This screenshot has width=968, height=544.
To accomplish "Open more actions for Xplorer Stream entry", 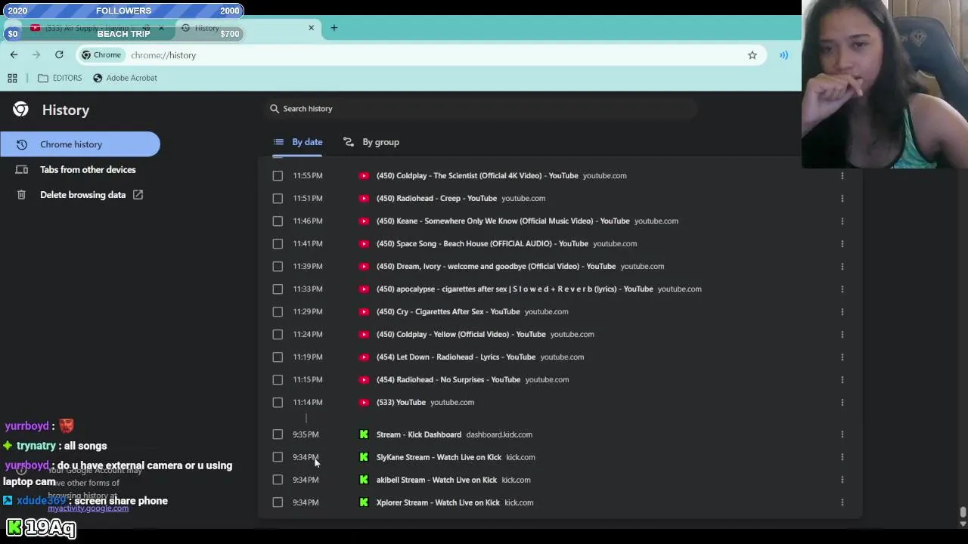I will tap(842, 502).
